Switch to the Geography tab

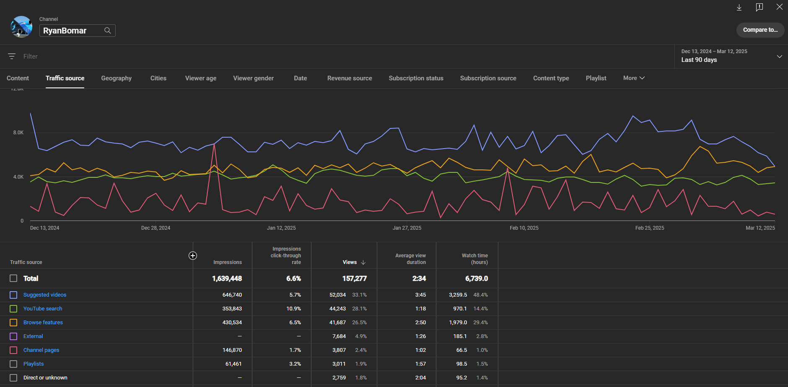117,78
